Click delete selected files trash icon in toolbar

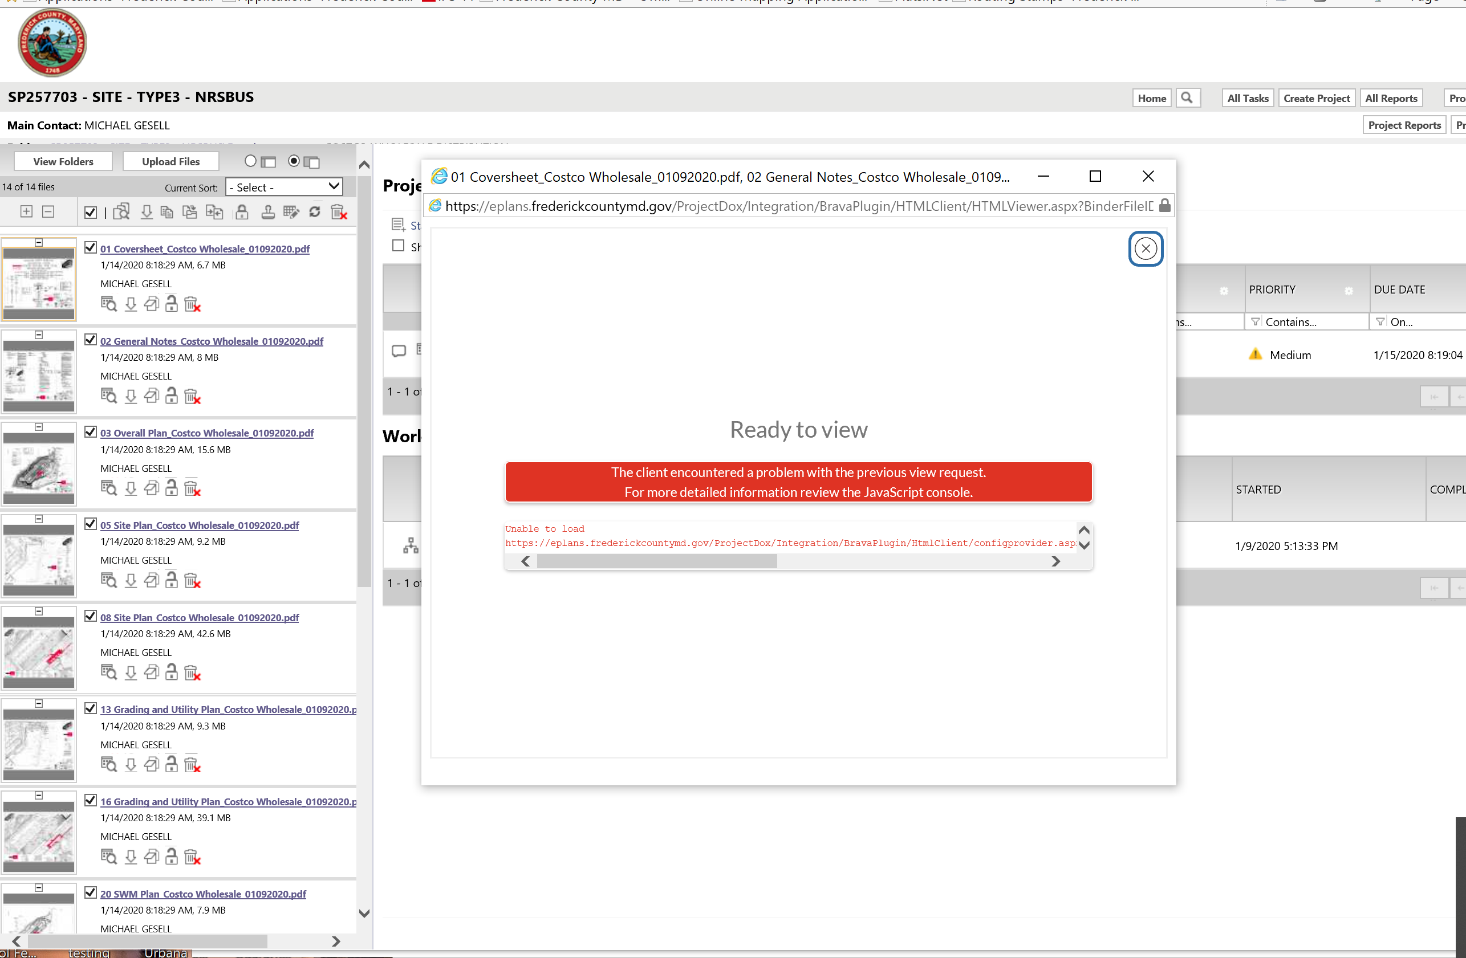(339, 213)
